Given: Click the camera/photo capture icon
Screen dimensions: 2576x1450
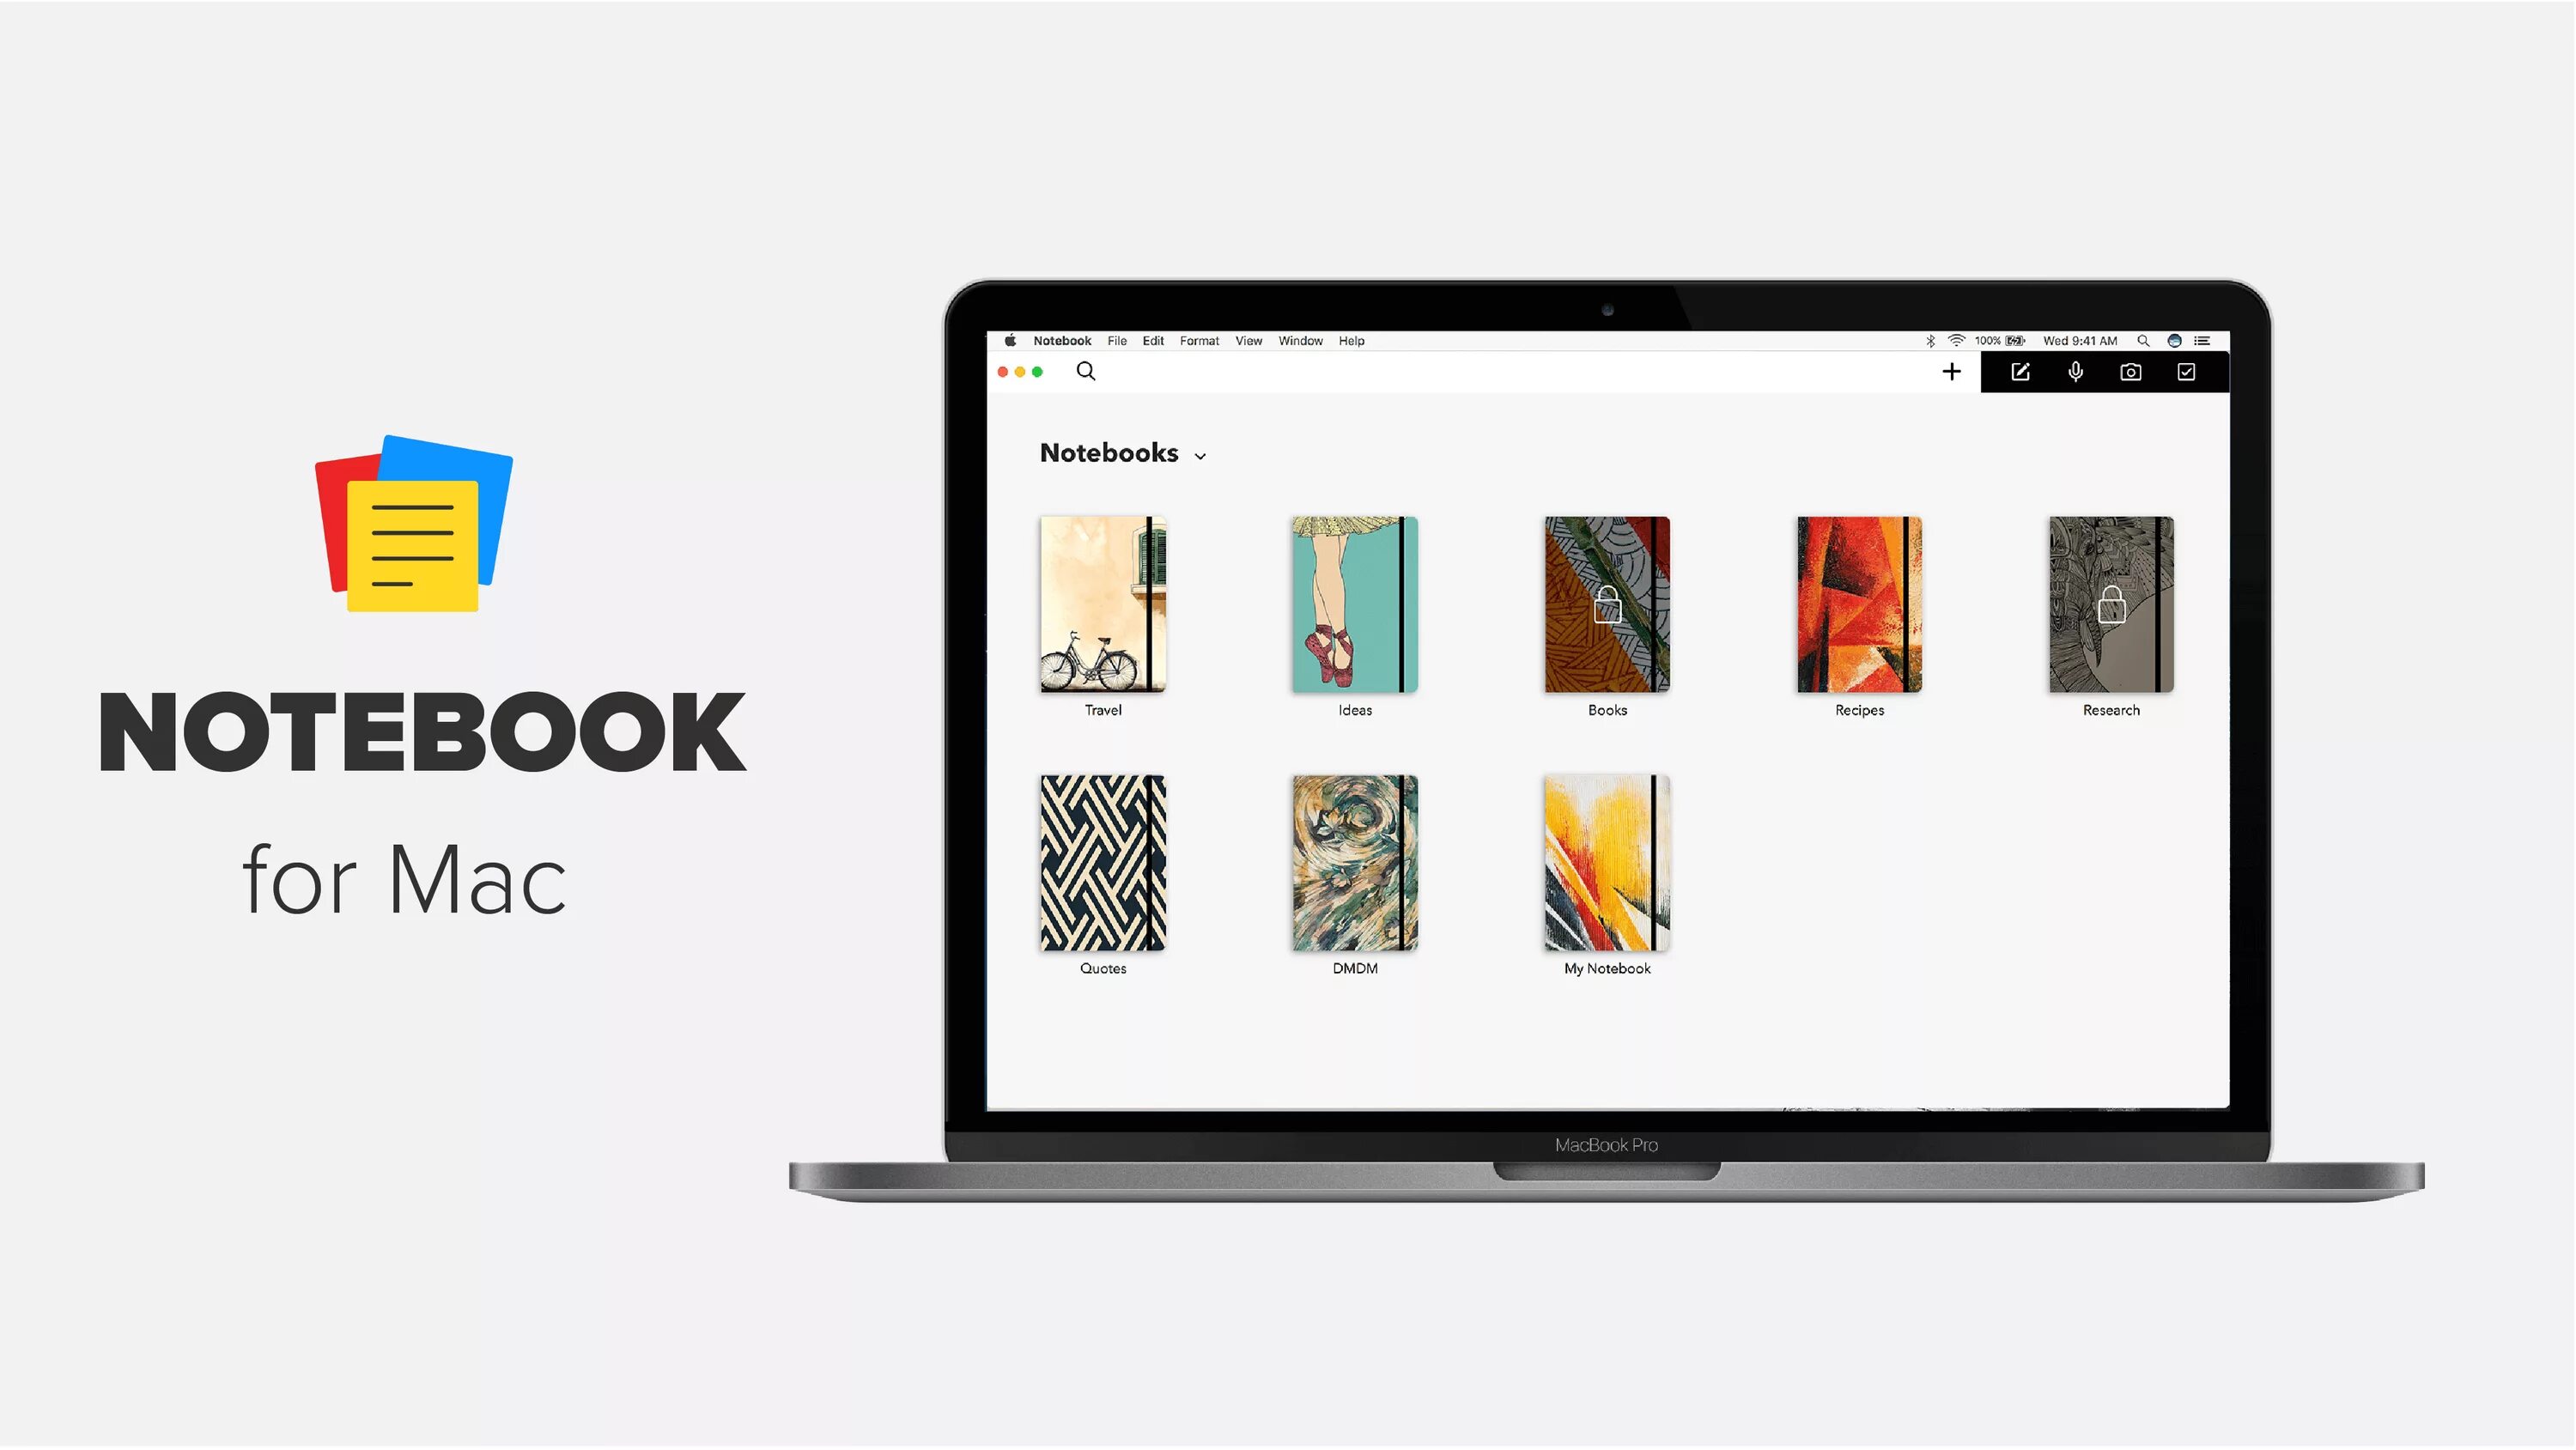Looking at the screenshot, I should pos(2132,372).
